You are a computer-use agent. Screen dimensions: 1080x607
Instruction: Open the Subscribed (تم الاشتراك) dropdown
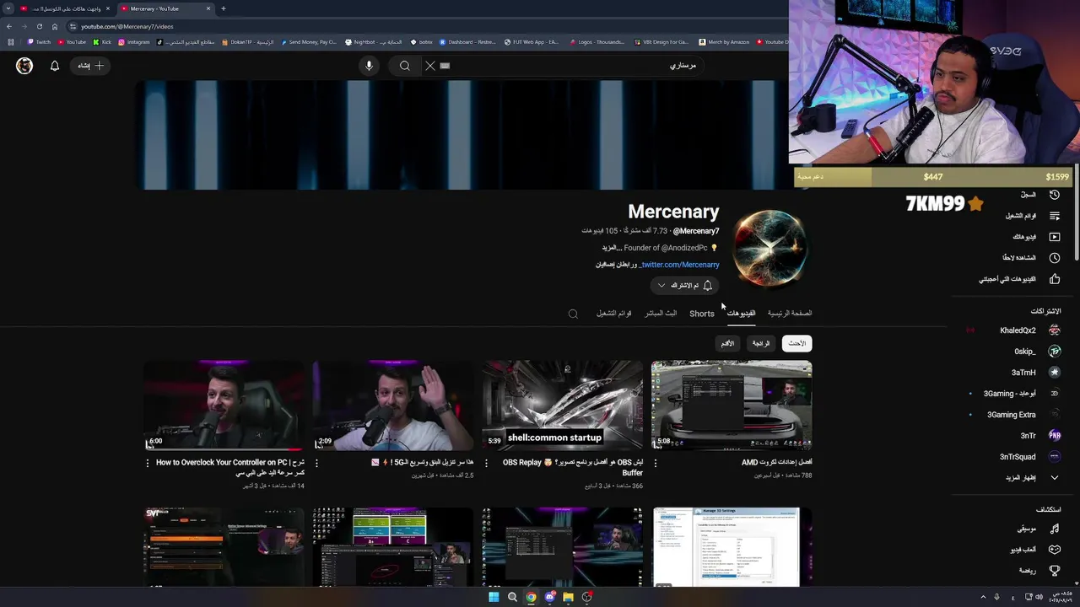(684, 286)
